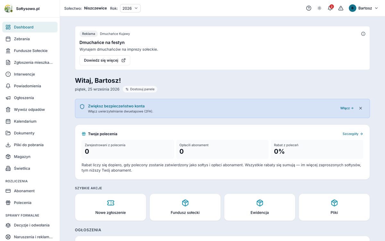Open Powiadomienia in the sidebar
Image resolution: width=385 pixels, height=241 pixels.
[x=30, y=86]
